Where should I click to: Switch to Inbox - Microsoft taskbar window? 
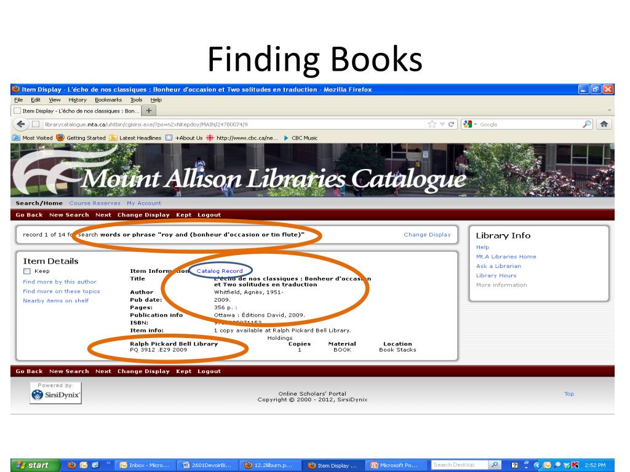click(145, 465)
